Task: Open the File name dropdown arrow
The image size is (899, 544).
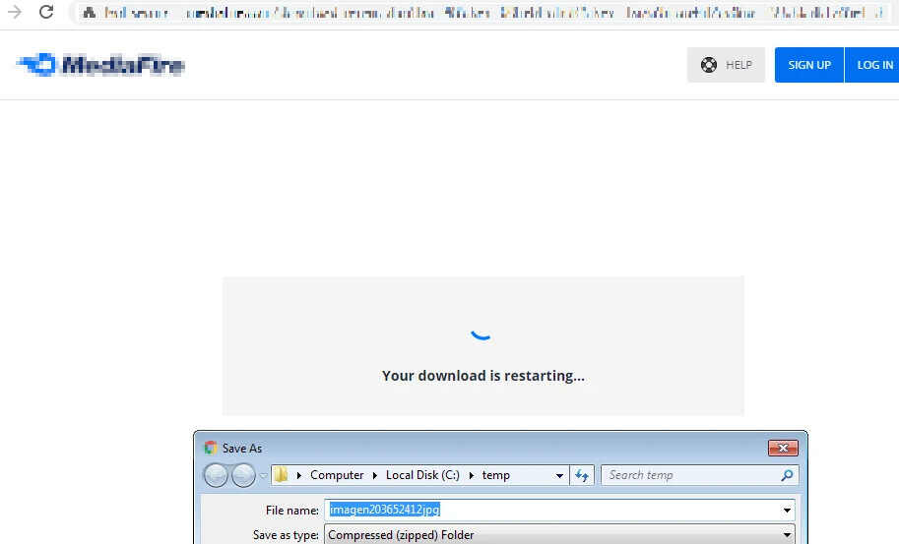Action: pos(787,510)
